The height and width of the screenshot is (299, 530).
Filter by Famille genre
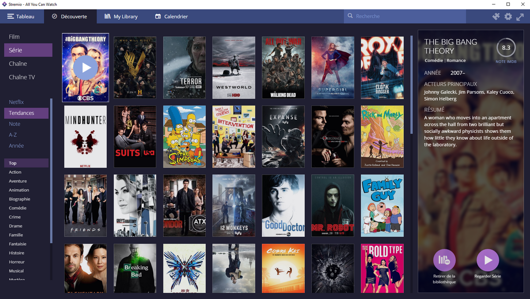[26, 235]
